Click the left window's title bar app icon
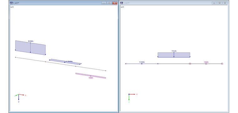Screen dimensions: 238x113 [11, 3]
